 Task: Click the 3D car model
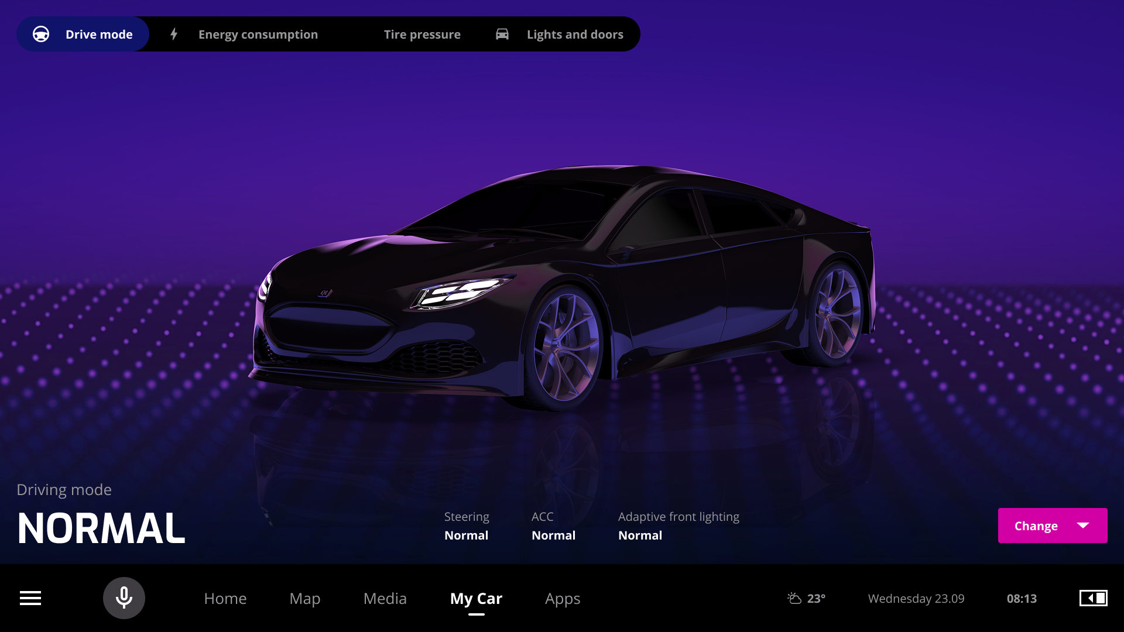pyautogui.click(x=562, y=287)
